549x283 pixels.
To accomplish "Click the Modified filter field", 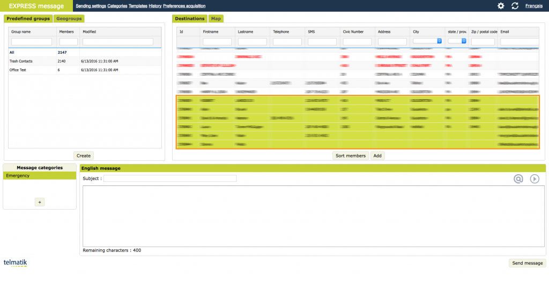I will coord(118,42).
